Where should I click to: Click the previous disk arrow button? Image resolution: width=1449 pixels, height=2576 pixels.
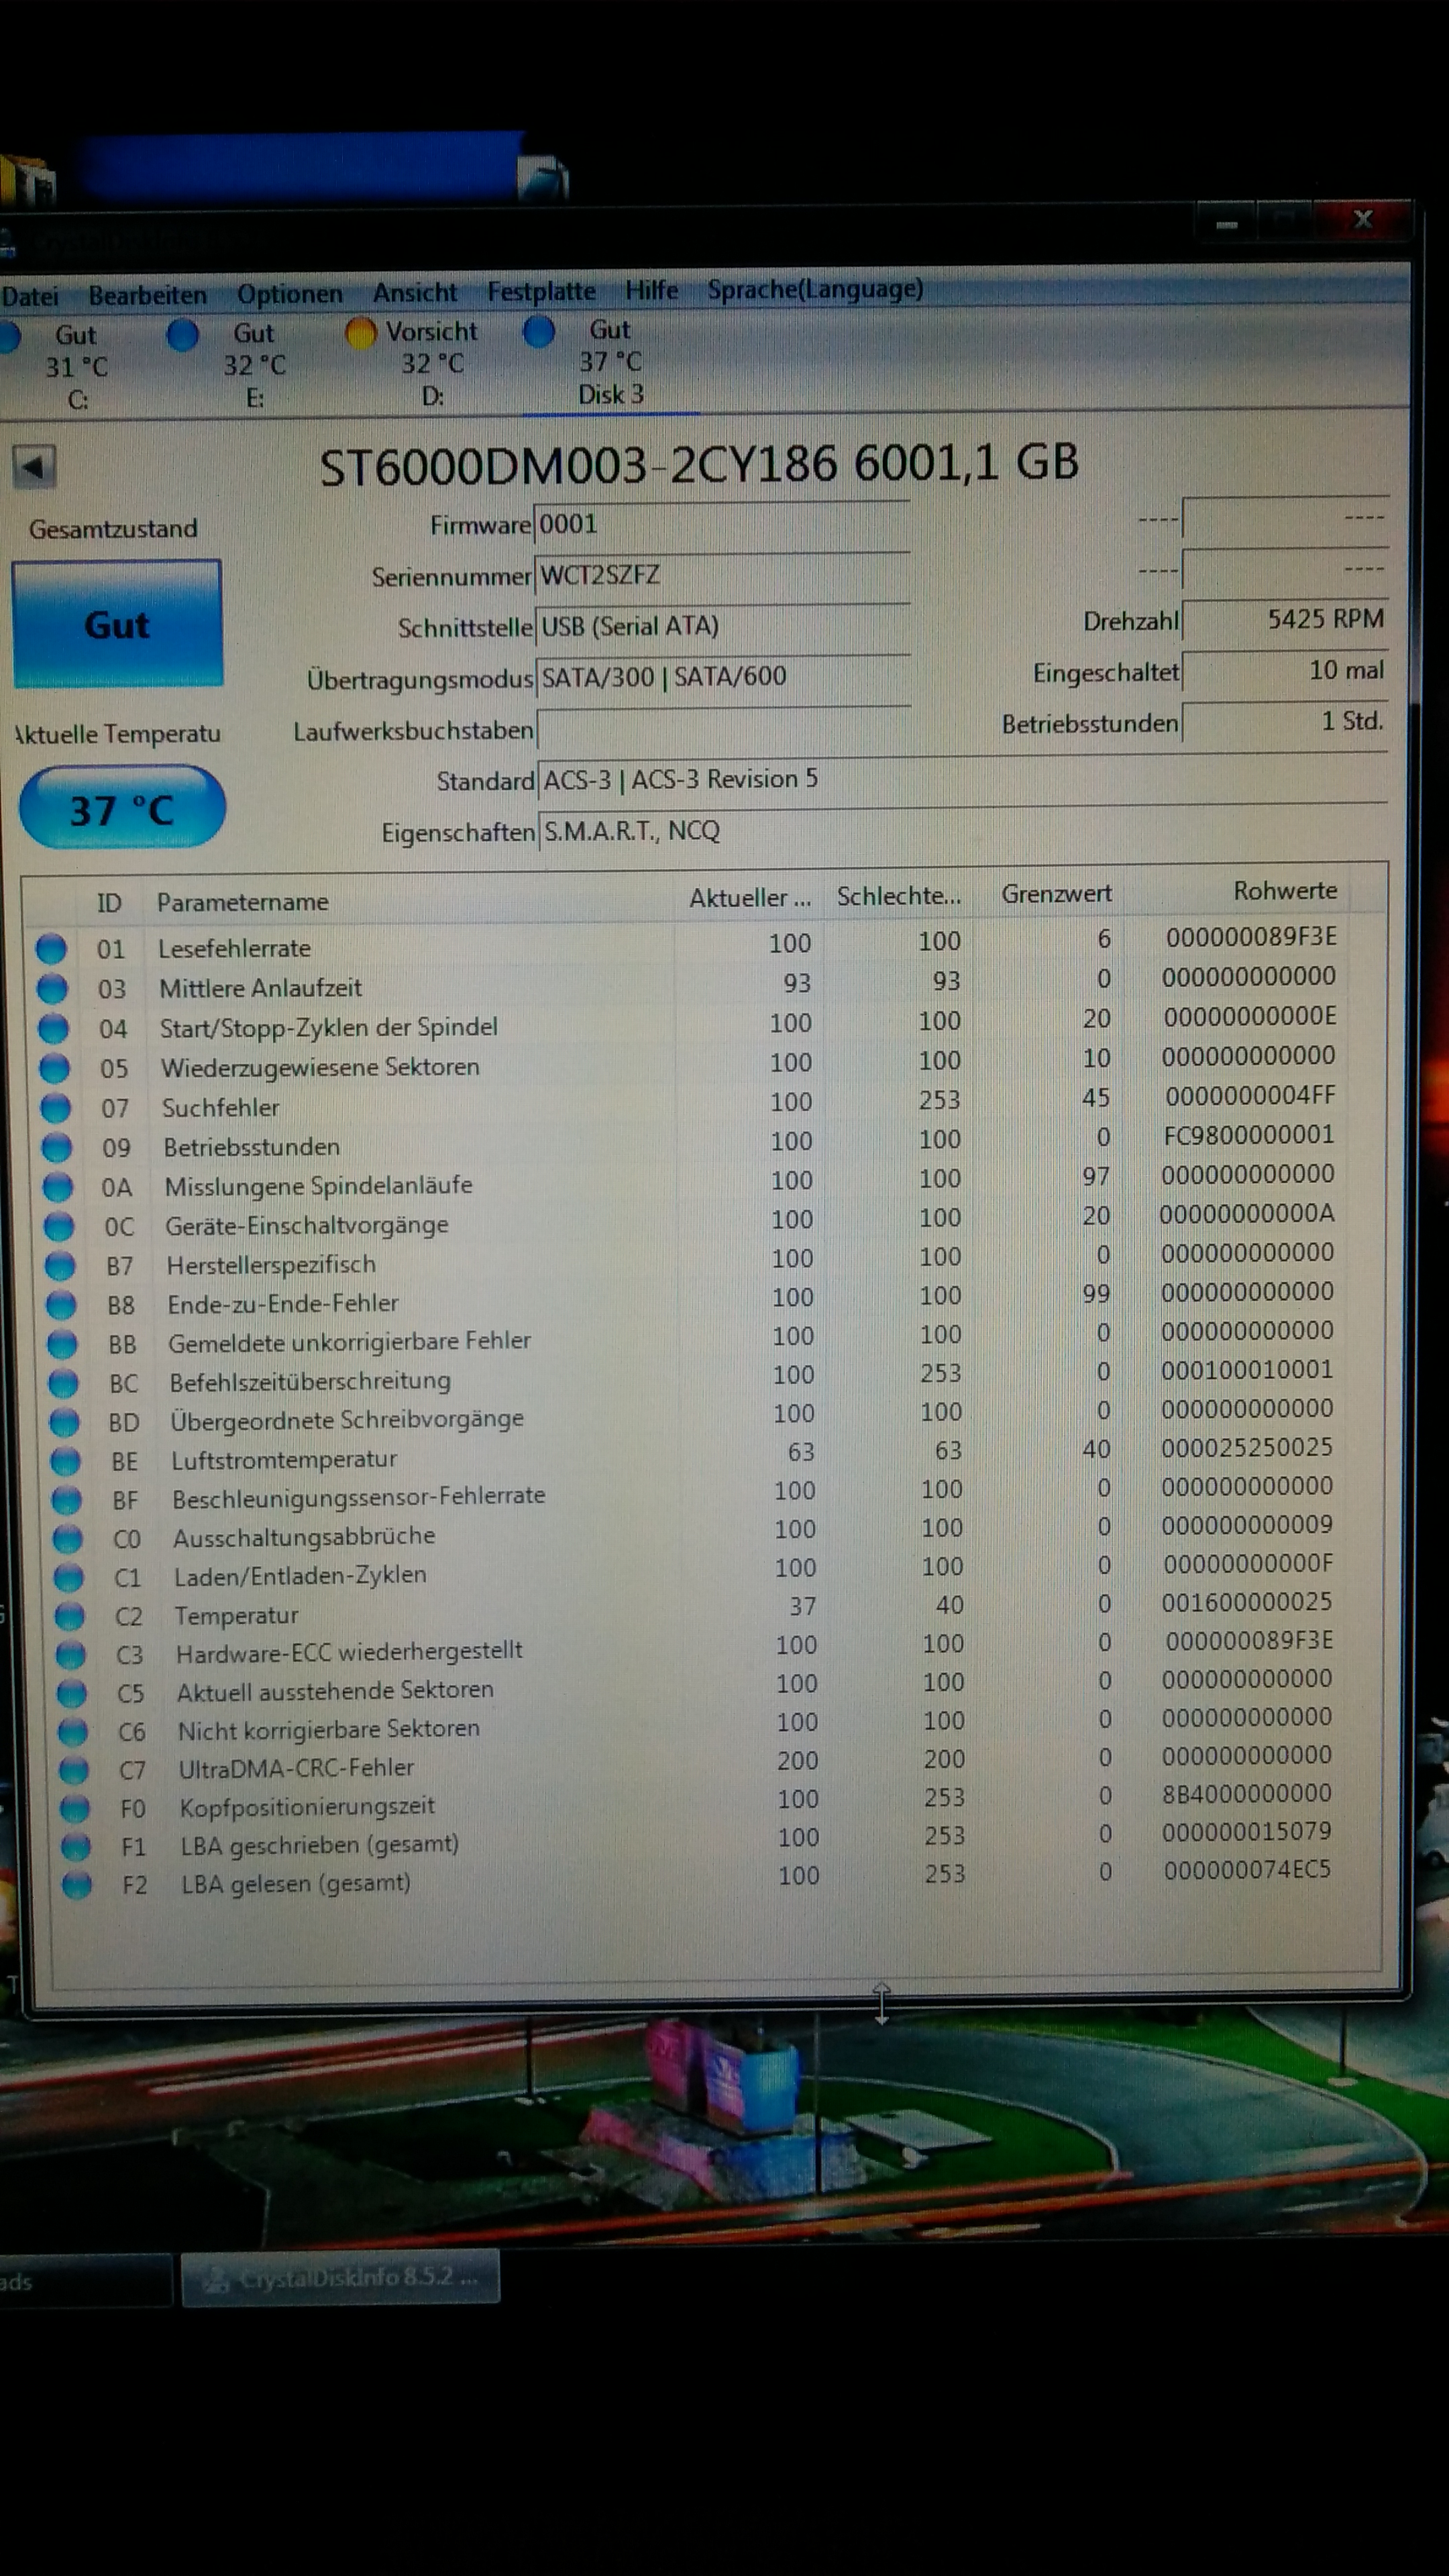[x=34, y=466]
